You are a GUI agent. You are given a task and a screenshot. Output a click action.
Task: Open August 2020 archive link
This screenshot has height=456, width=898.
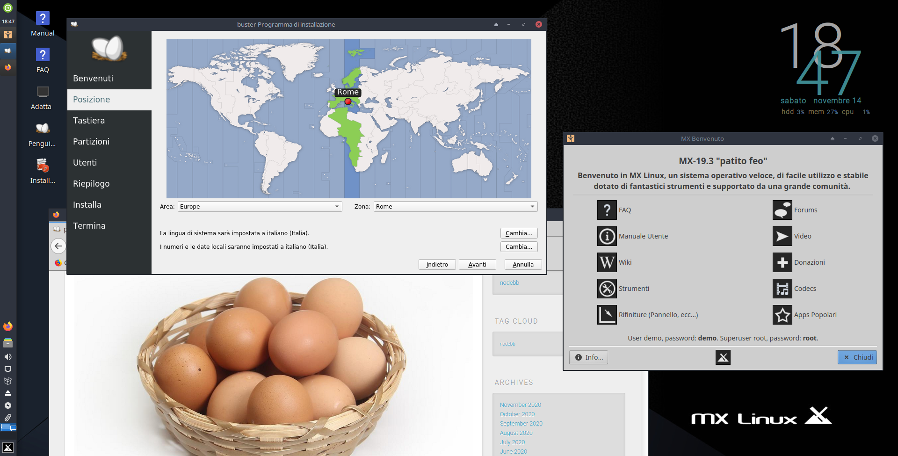click(x=516, y=433)
